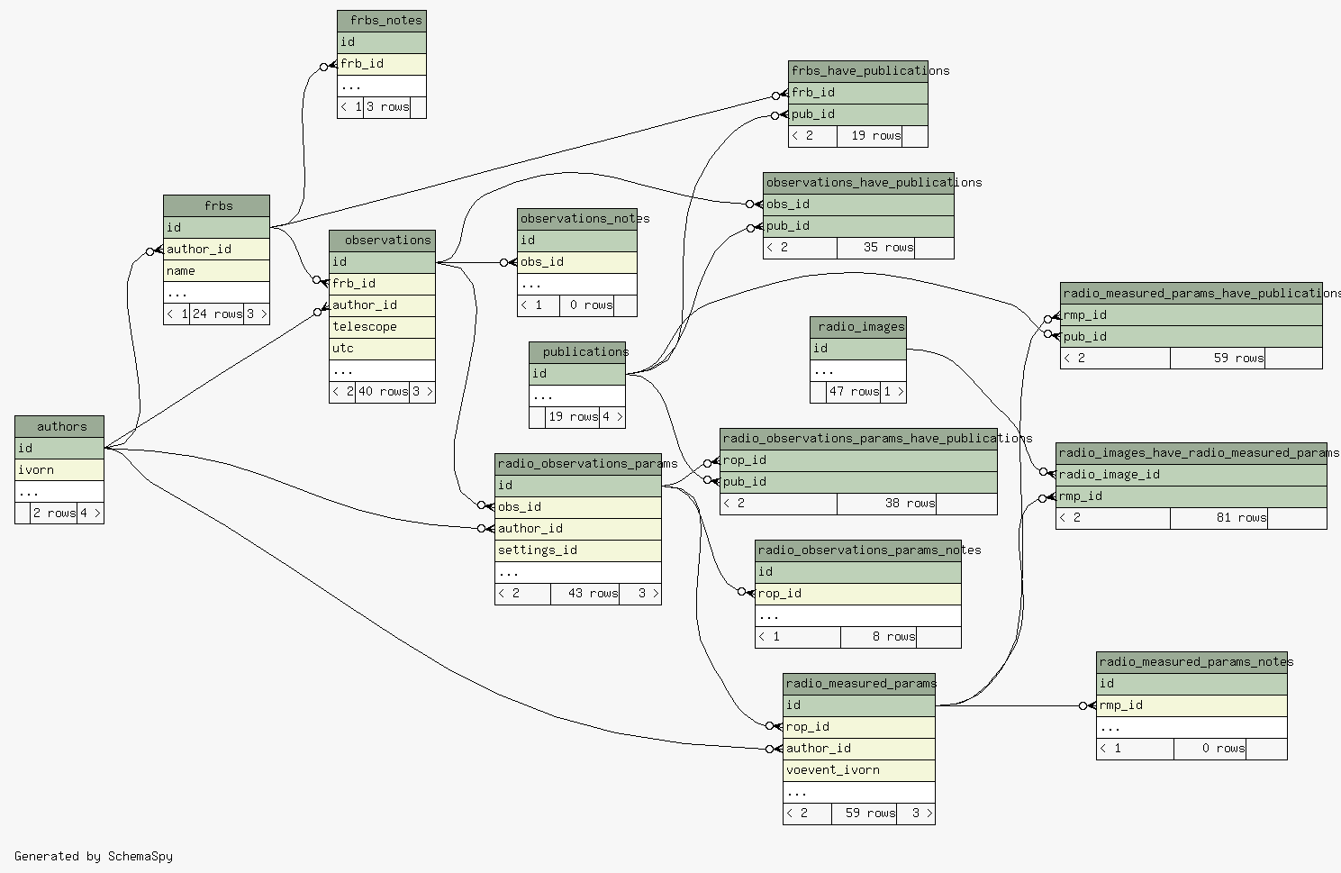Image resolution: width=1341 pixels, height=873 pixels.
Task: Select voevent_ivorn column in radio_measured_params
Action: (x=859, y=770)
